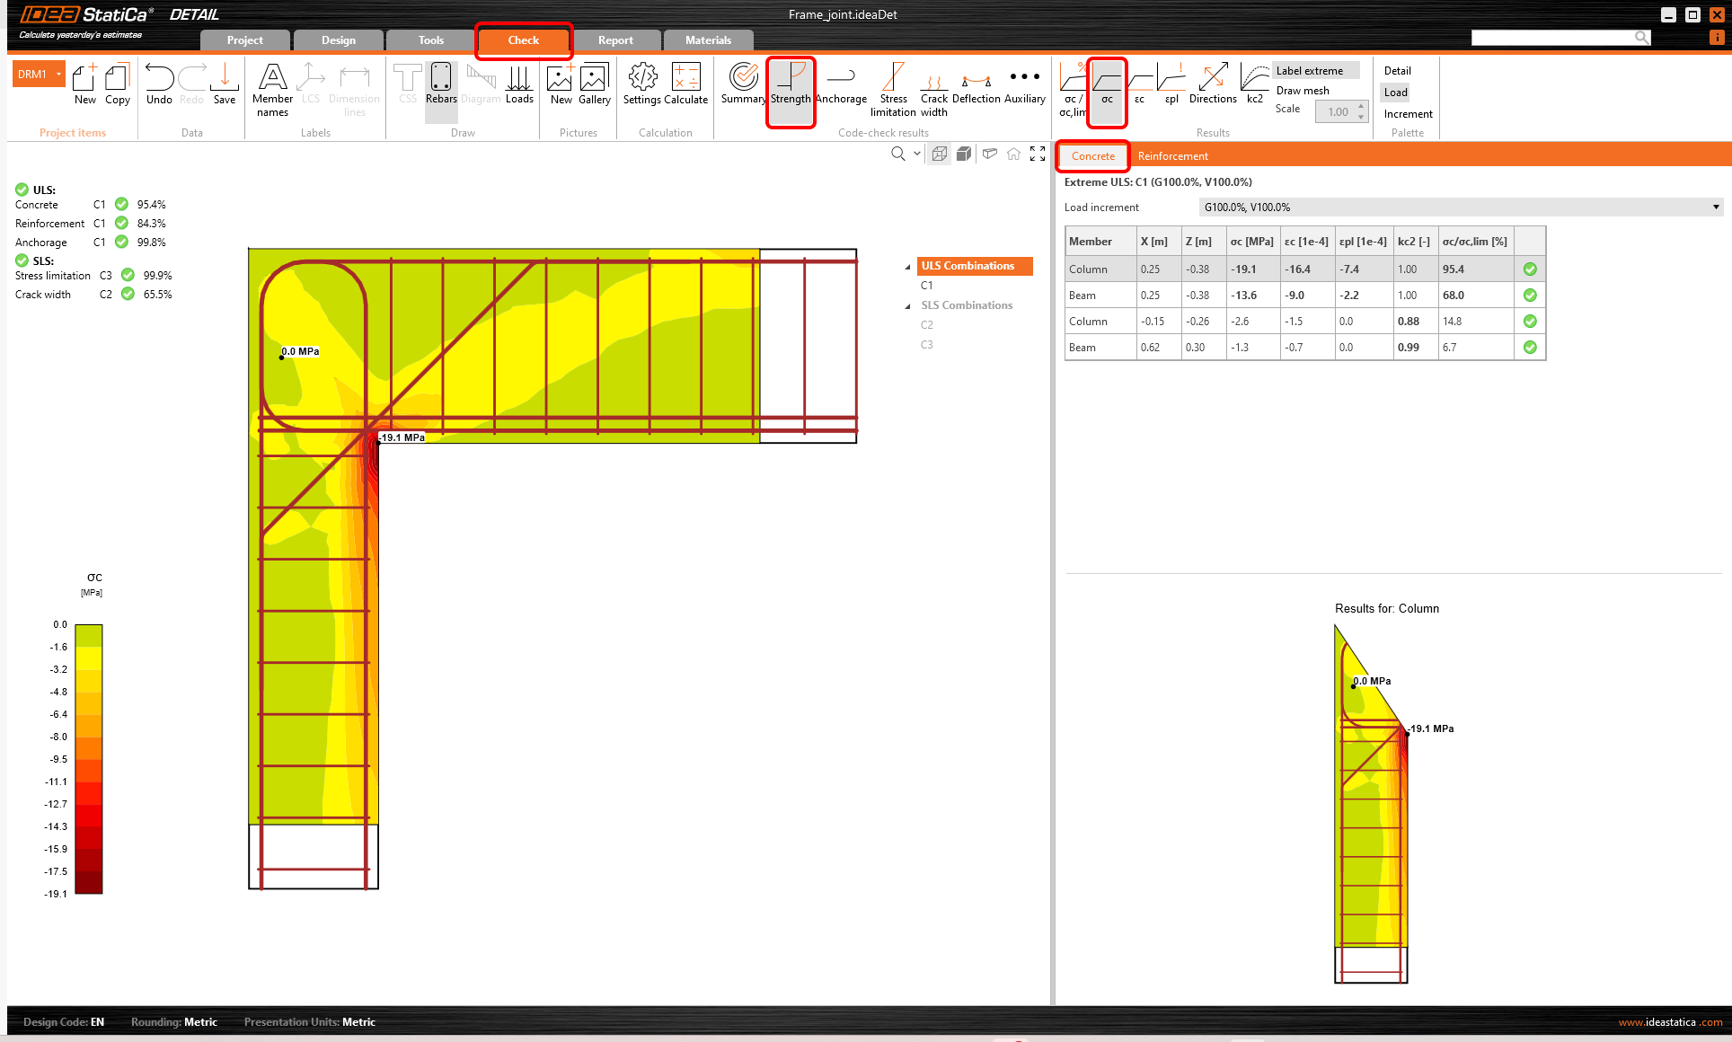
Task: Collapse the ULS Combinations tree node
Action: [907, 267]
